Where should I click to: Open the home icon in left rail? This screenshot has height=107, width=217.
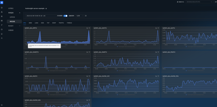(x=2, y=8)
